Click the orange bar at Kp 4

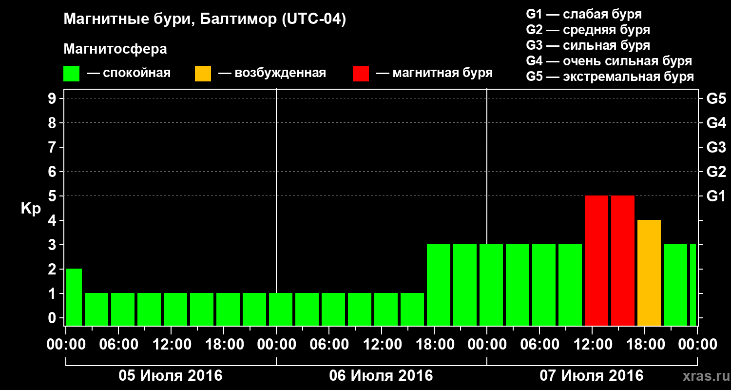[x=649, y=273]
